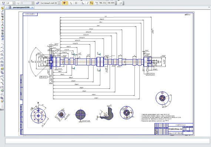Click the local coordinate system icon
The height and width of the screenshot is (147, 211).
tap(83, 3)
